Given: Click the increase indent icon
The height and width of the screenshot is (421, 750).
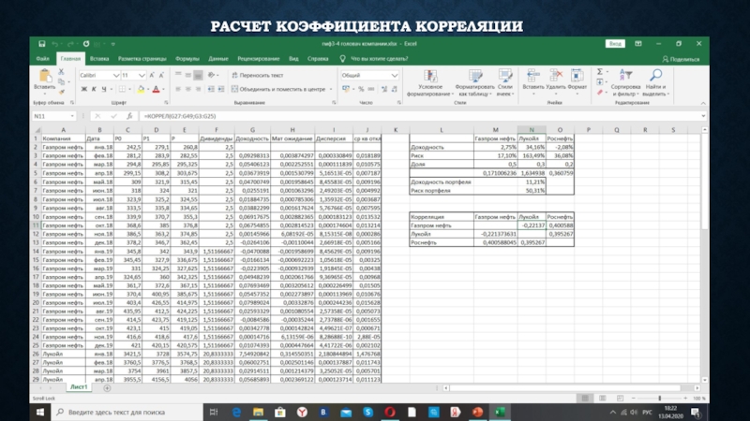Looking at the screenshot, I should tap(221, 89).
